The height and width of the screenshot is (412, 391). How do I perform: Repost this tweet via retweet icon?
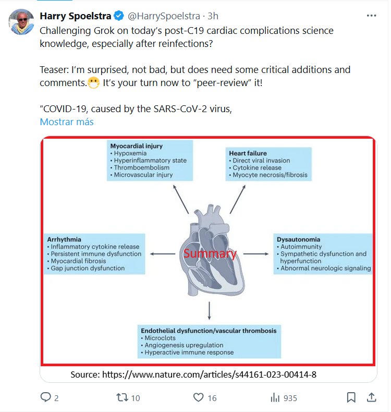click(121, 397)
